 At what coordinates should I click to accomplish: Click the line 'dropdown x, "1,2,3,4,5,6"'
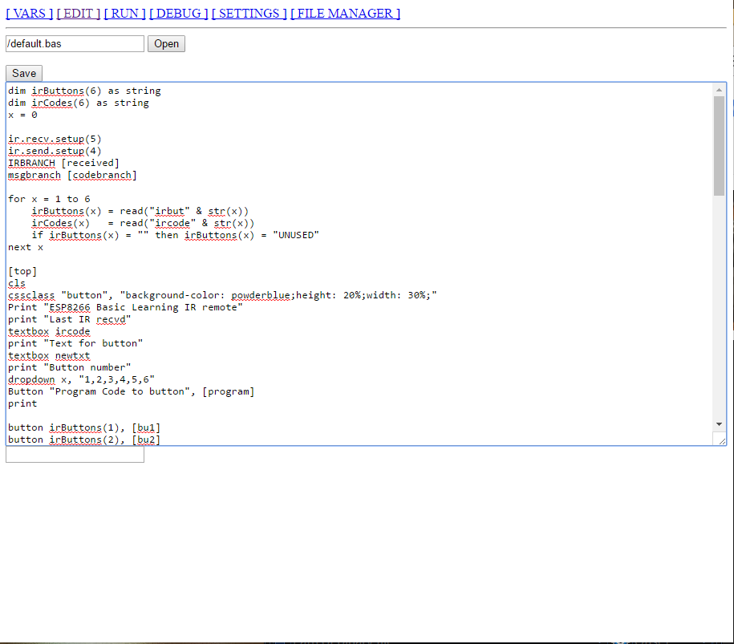tap(82, 379)
